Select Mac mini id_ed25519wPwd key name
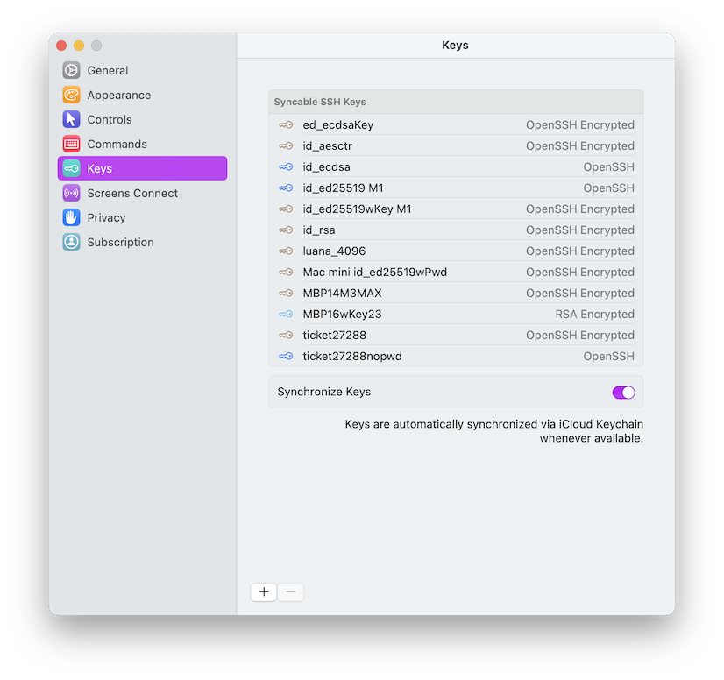 click(375, 272)
